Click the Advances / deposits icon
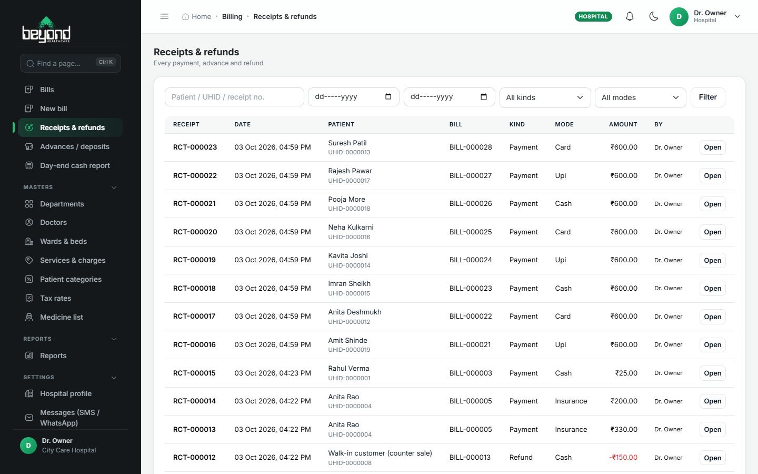This screenshot has width=758, height=474. point(29,146)
